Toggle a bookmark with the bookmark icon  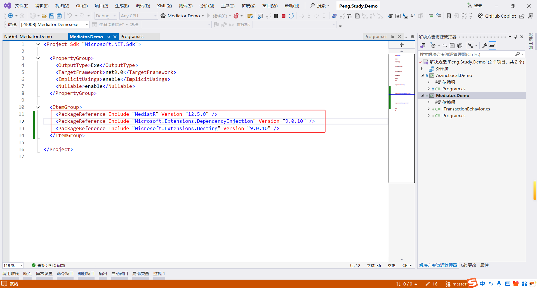[x=449, y=16]
